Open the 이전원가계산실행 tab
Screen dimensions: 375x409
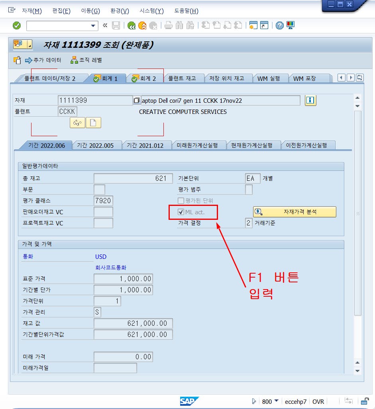[x=306, y=145]
